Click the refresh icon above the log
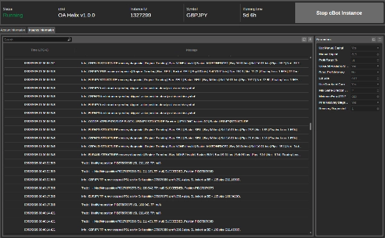 [x=304, y=40]
